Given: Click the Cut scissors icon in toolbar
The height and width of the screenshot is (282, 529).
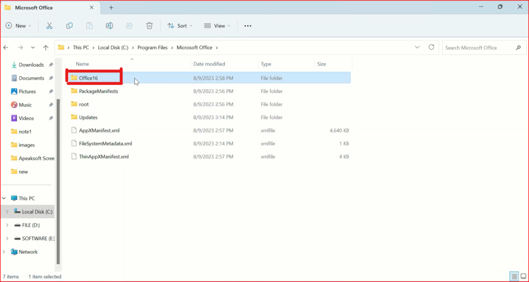Looking at the screenshot, I should pyautogui.click(x=49, y=26).
